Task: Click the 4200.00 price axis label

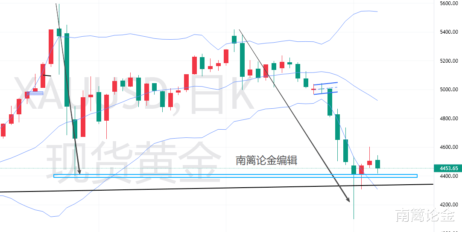Action: coord(449,205)
